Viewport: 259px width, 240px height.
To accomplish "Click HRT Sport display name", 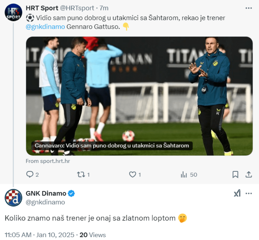I will (42, 8).
